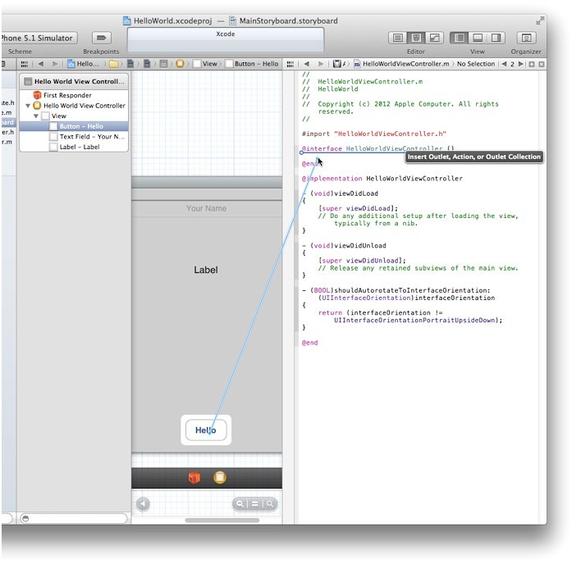Toggle the Debug area visibility

click(477, 38)
